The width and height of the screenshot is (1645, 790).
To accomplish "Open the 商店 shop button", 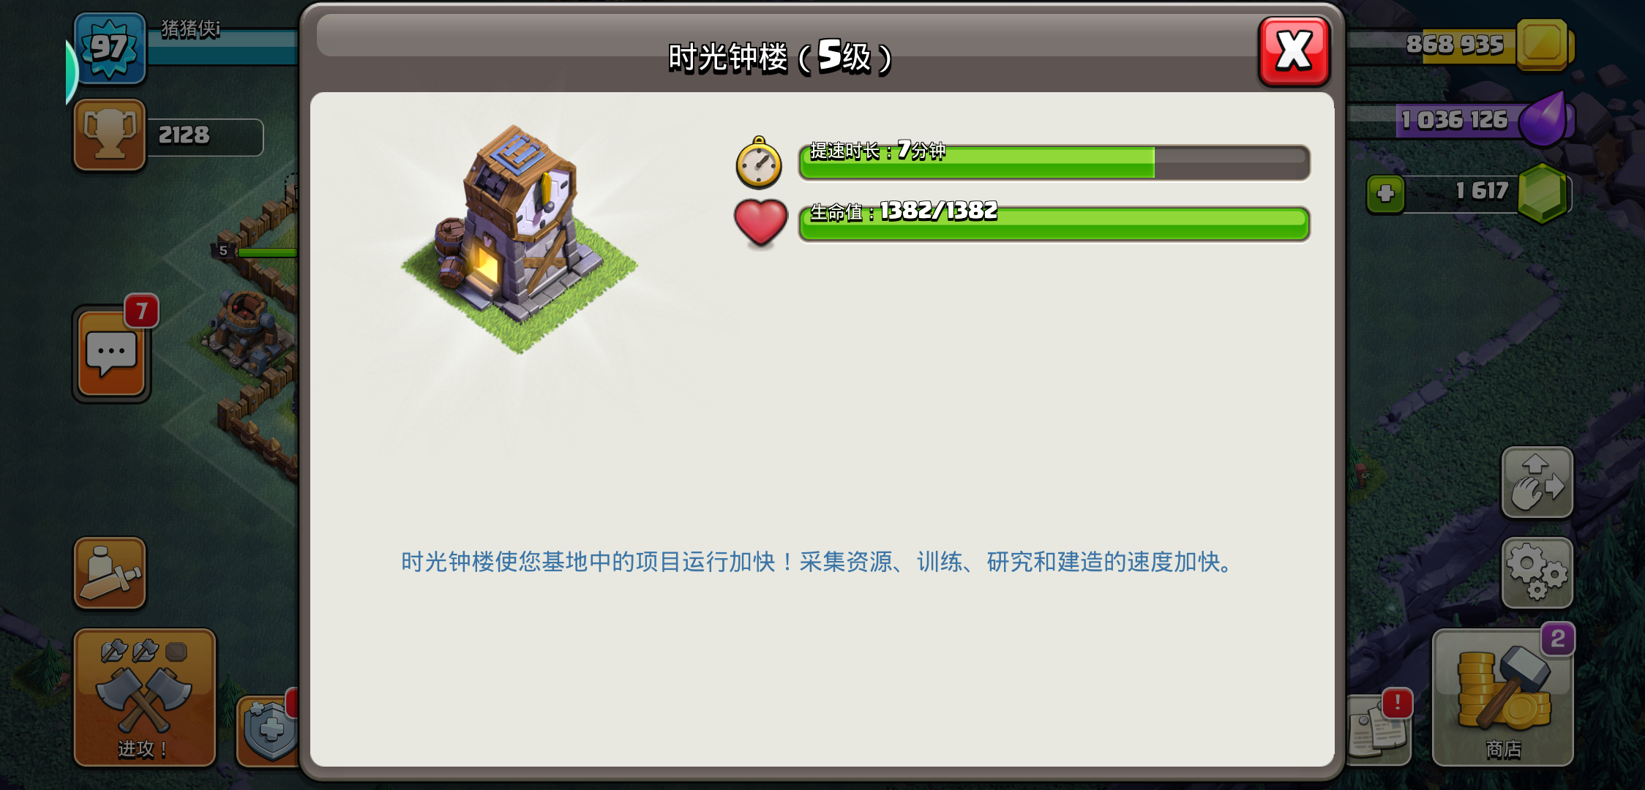I will 1503,697.
